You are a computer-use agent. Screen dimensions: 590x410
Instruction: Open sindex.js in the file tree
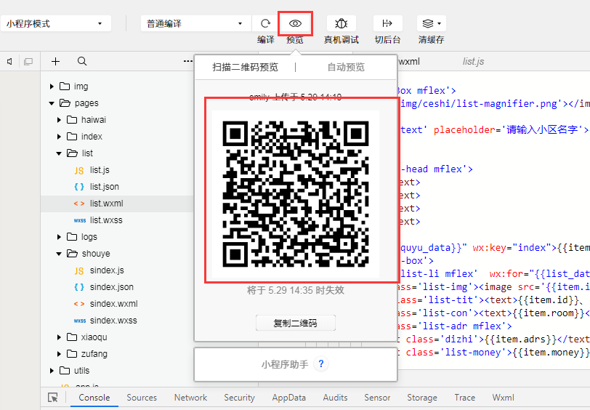click(107, 270)
